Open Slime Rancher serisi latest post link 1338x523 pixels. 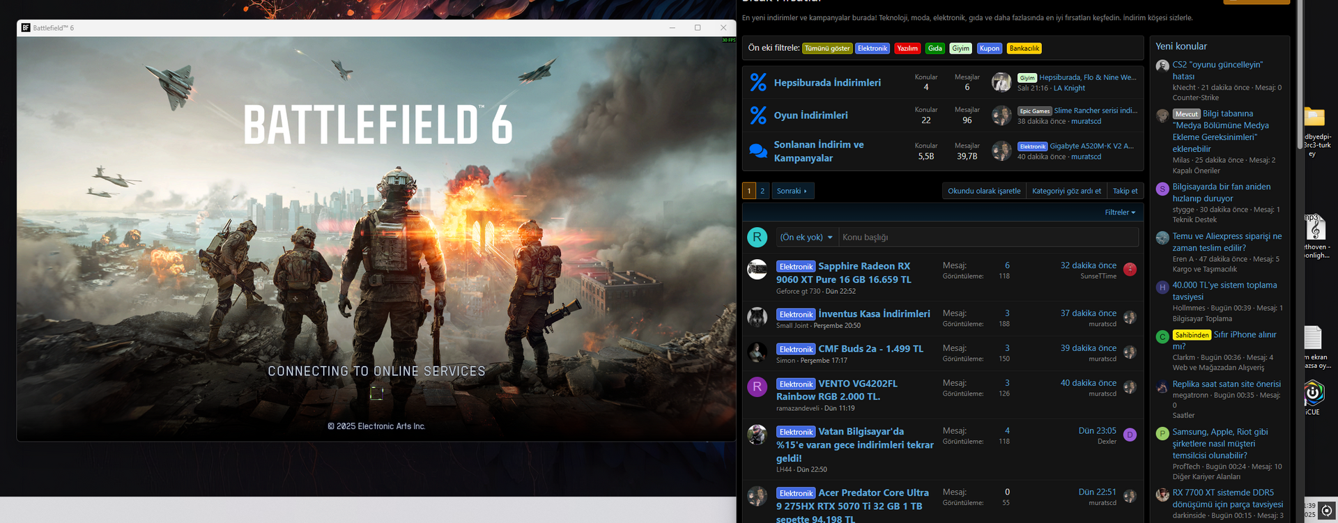(x=1095, y=111)
